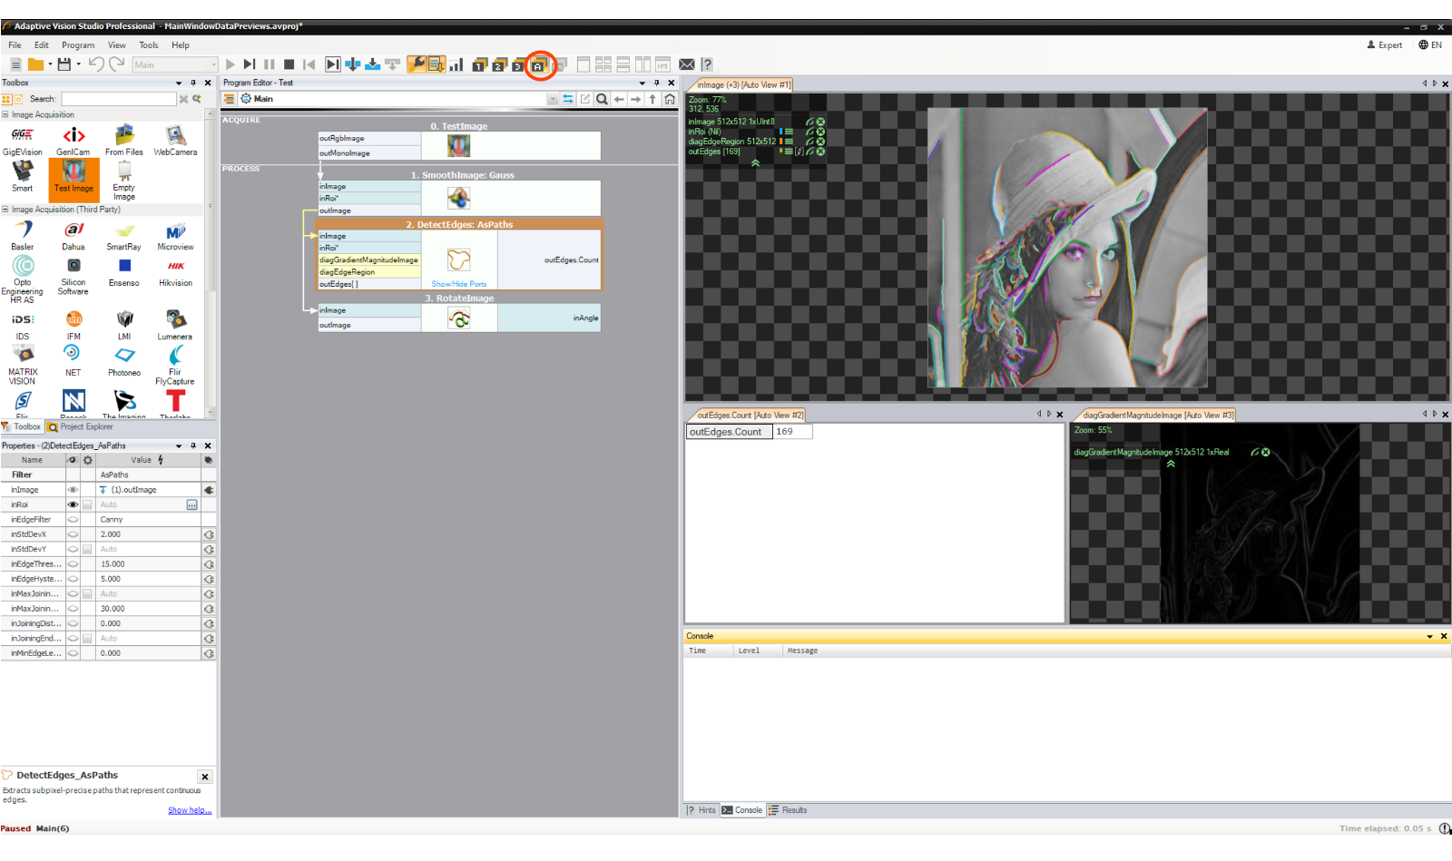This screenshot has width=1452, height=861.
Task: Click the Undo arrow in toolbar
Action: point(95,64)
